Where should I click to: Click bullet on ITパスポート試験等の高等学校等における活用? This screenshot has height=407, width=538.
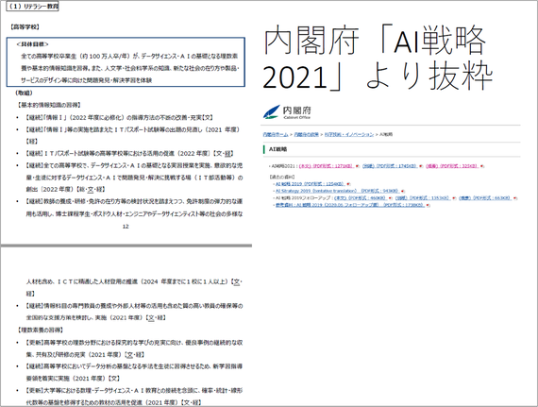coord(130,153)
